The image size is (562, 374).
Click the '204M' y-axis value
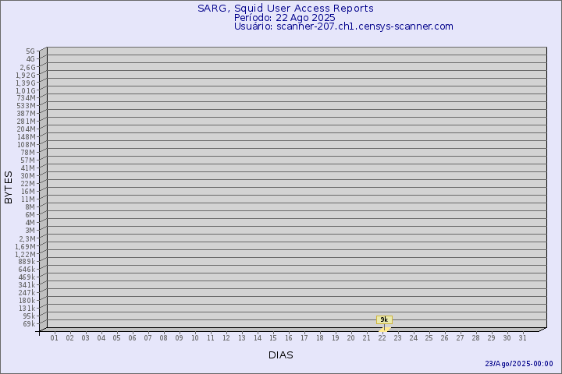tap(27, 129)
